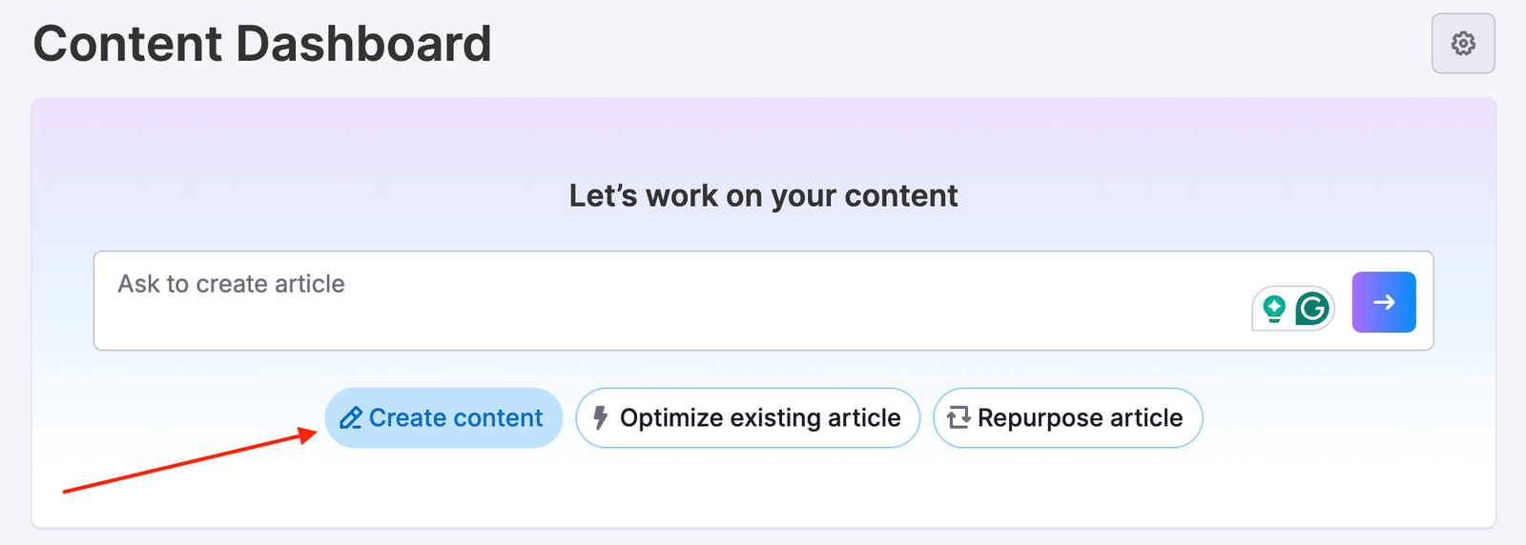The image size is (1526, 545).
Task: Select the Repurpose article option
Action: (1067, 418)
